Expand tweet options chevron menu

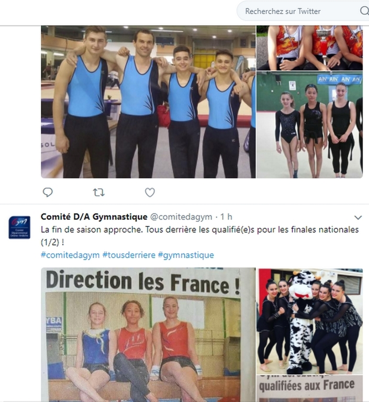click(x=357, y=218)
